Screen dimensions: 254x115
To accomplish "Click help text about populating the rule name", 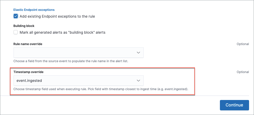I will 70,61.
